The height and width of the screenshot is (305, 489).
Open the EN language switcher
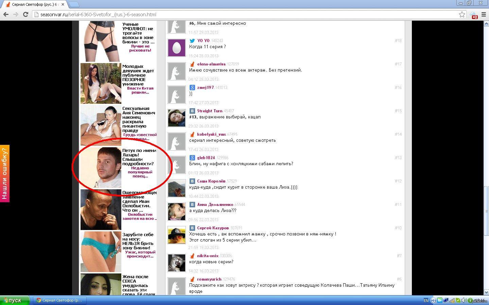[426, 301]
